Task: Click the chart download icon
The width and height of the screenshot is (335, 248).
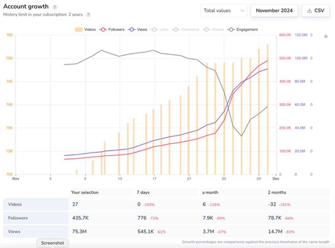Action: [326, 36]
